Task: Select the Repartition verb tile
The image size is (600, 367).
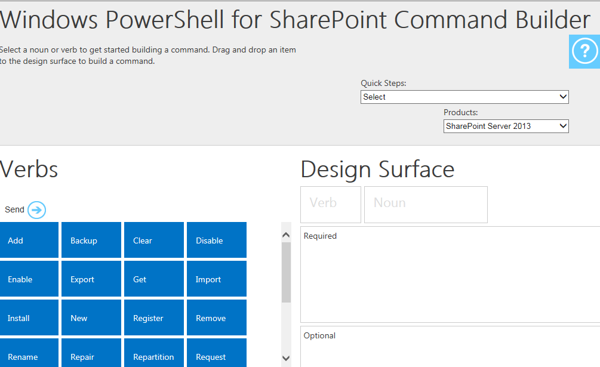Action: click(154, 353)
